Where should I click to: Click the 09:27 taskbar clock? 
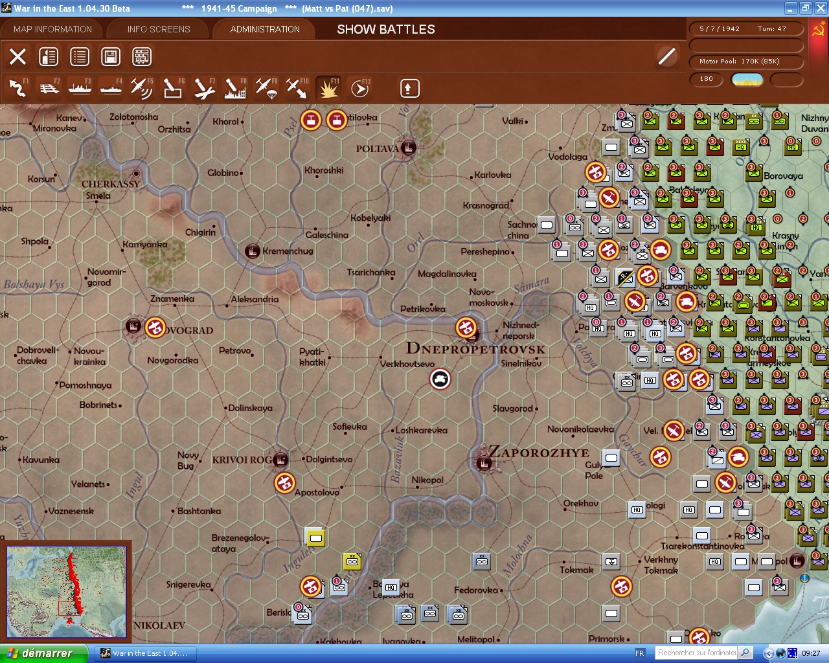[x=811, y=653]
